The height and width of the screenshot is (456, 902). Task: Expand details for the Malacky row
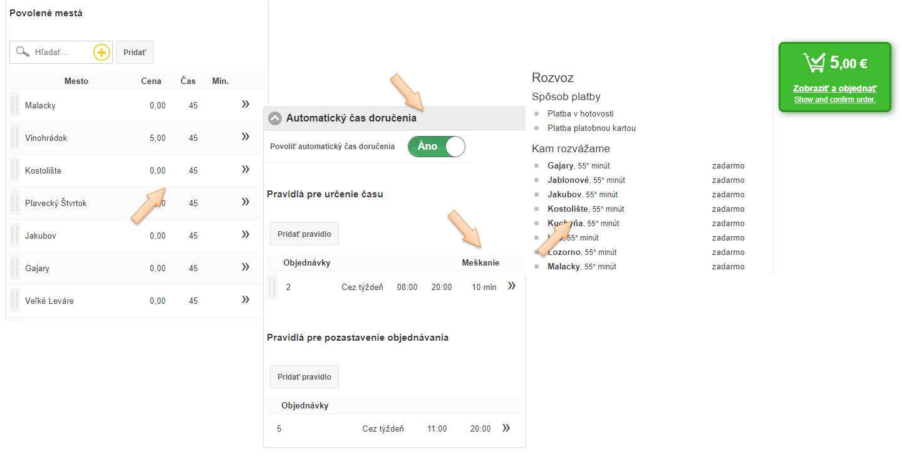click(246, 105)
